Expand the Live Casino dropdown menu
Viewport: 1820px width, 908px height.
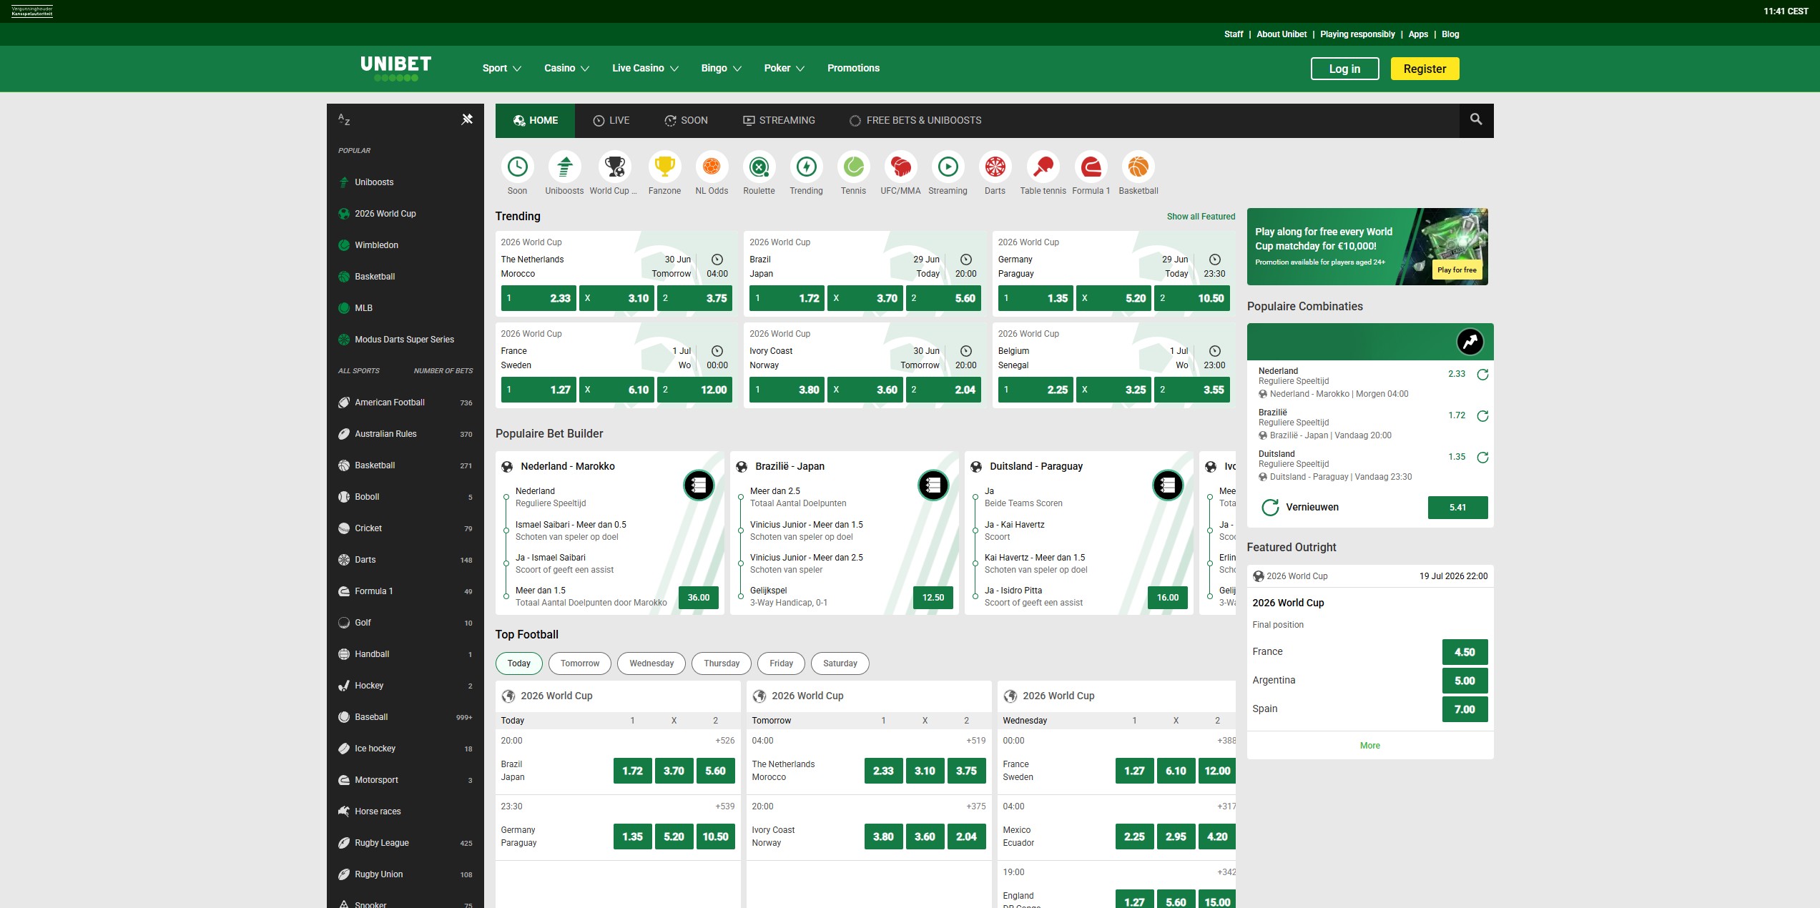pos(645,68)
